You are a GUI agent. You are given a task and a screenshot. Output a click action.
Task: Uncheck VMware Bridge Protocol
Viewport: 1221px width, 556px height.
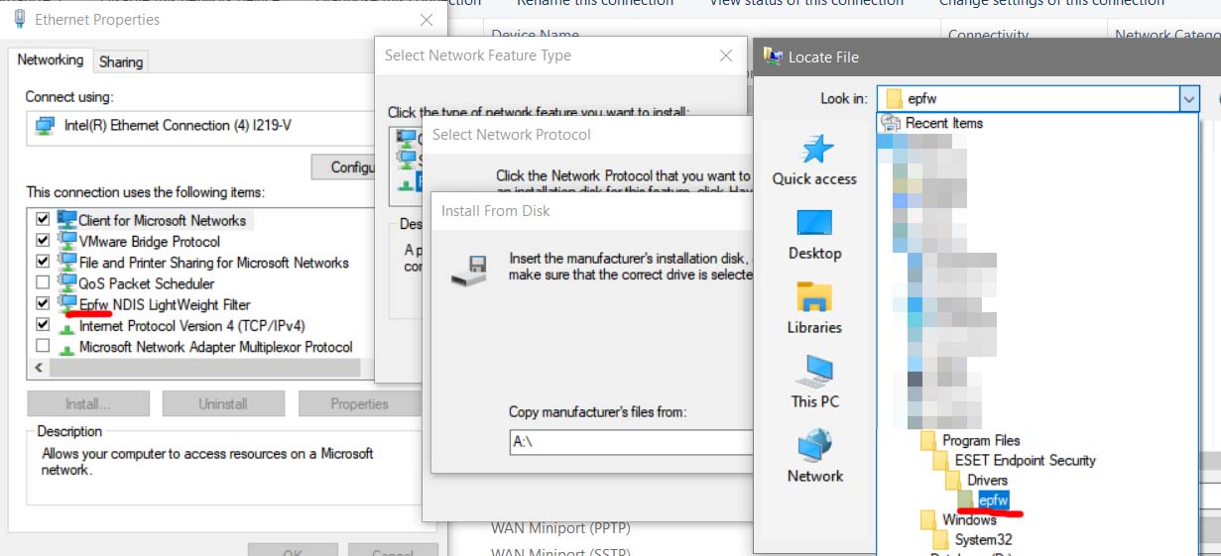coord(43,241)
